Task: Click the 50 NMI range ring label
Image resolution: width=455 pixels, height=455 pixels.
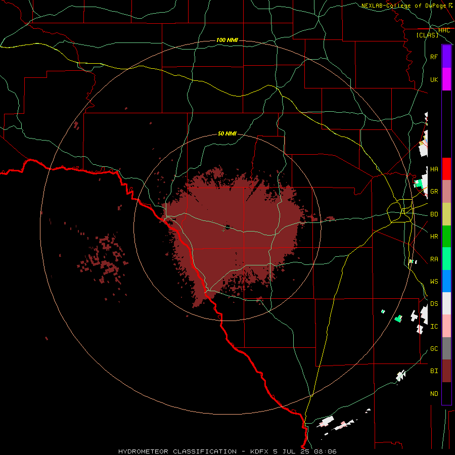Action: click(x=227, y=133)
